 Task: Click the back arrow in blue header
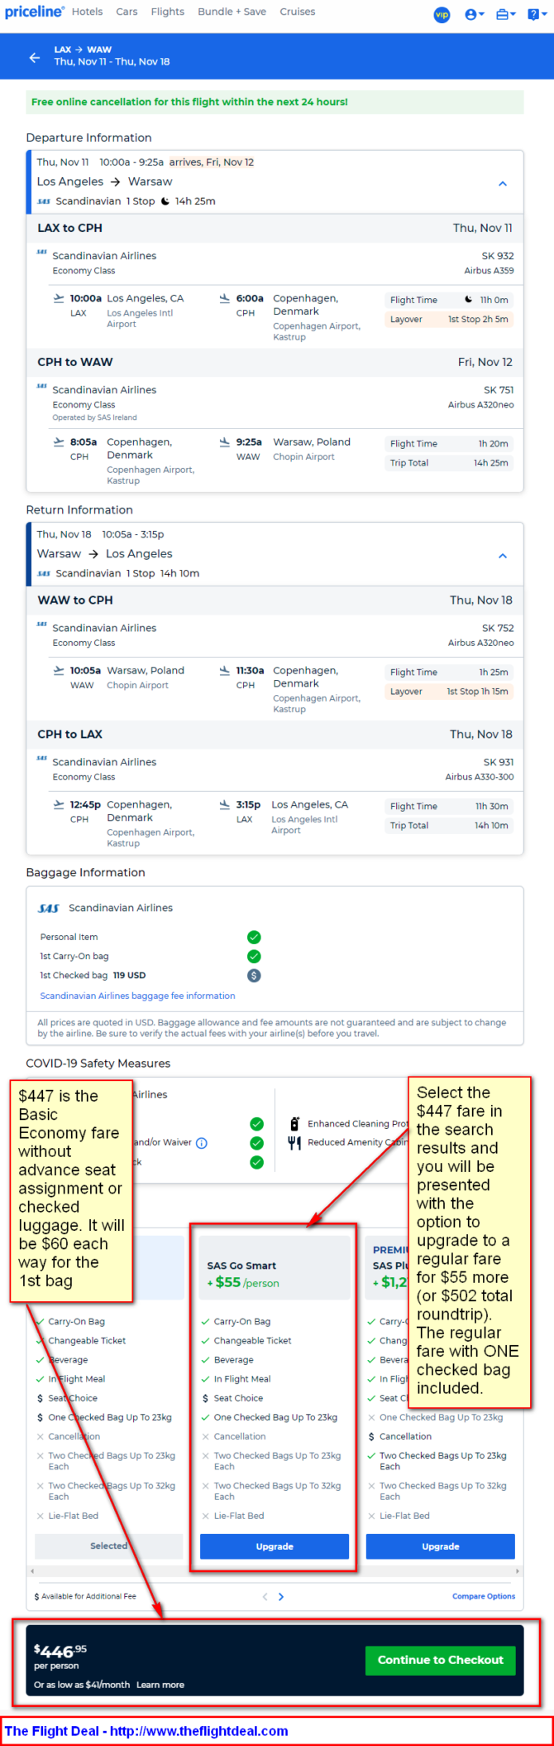pyautogui.click(x=34, y=57)
